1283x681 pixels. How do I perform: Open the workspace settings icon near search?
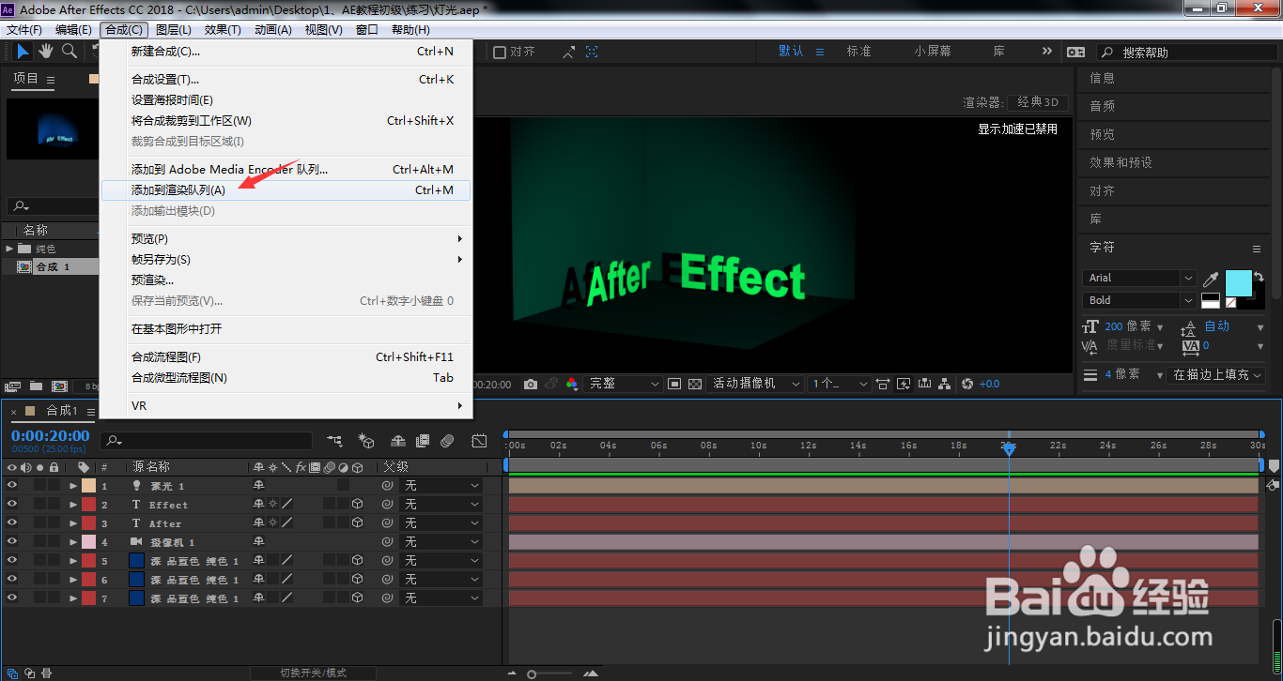[1075, 52]
